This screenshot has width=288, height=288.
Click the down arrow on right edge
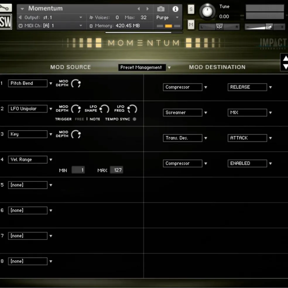point(285,66)
